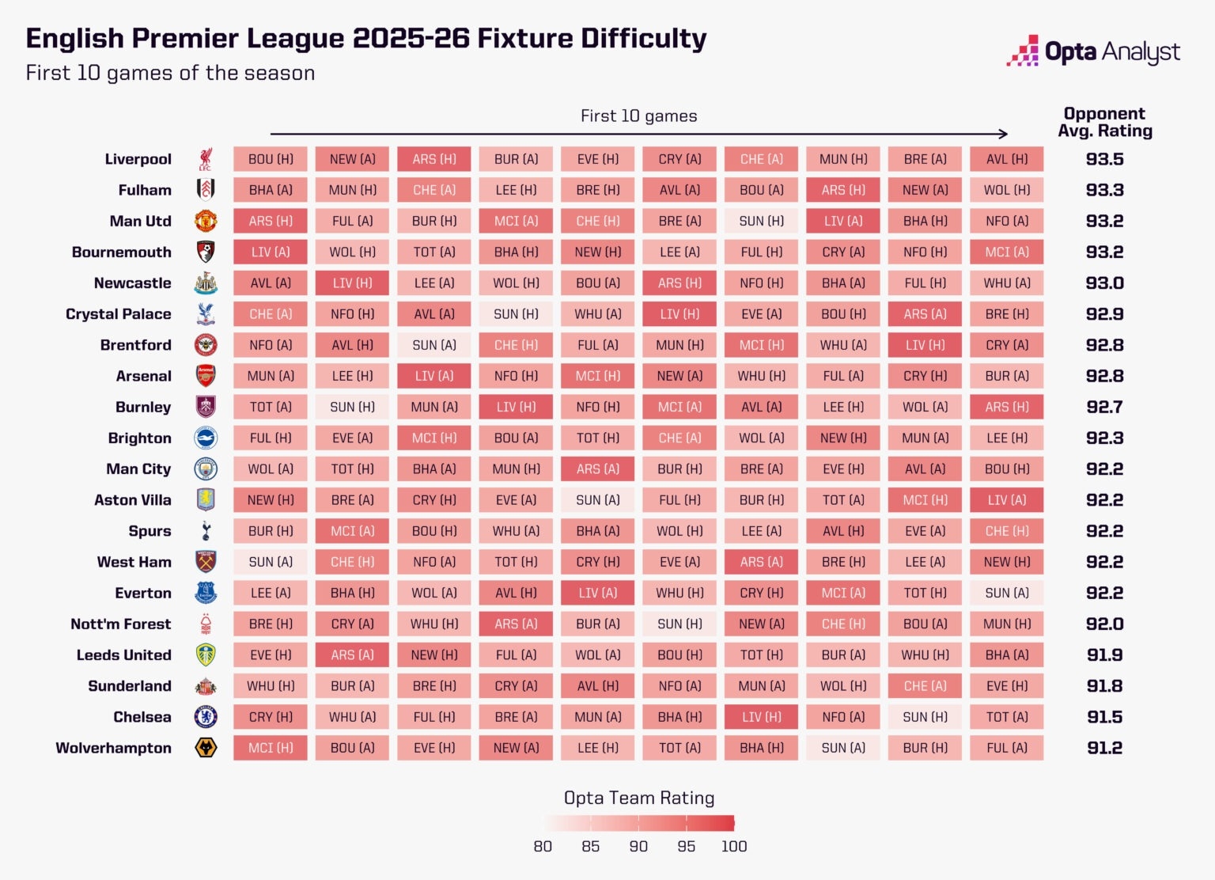Click the Leeds United club crest
This screenshot has width=1215, height=880.
[206, 655]
